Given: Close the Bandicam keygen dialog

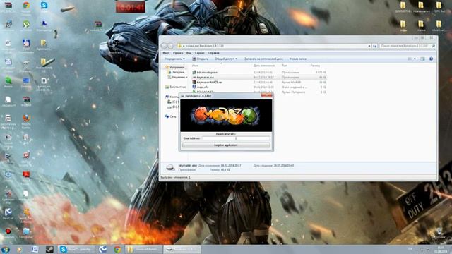Looking at the screenshot, I should click(267, 96).
